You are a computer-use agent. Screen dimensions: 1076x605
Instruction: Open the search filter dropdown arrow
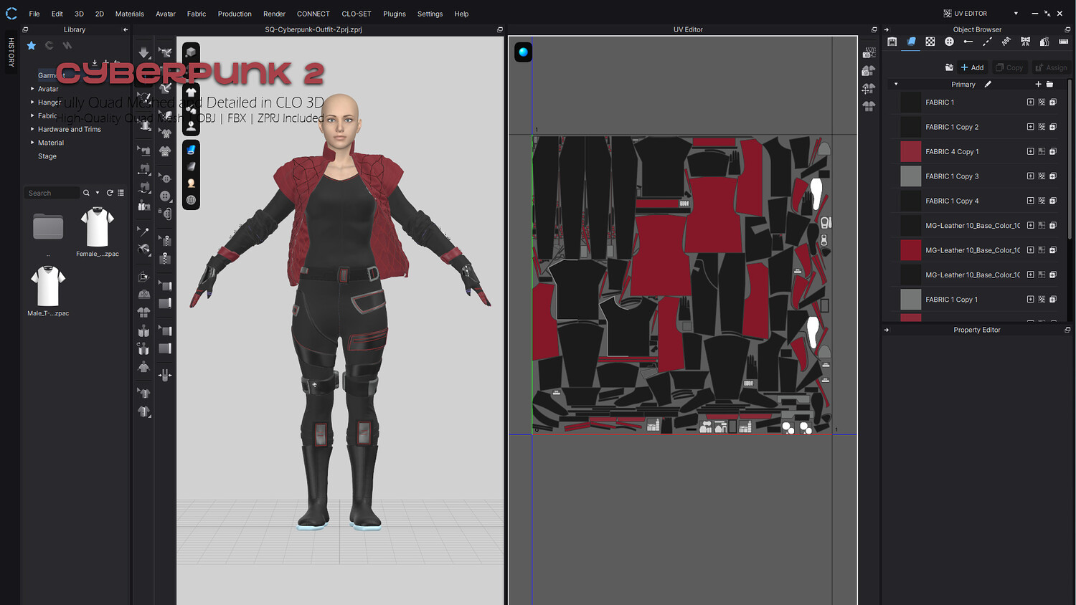tap(98, 193)
